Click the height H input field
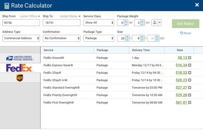The height and width of the screenshot is (130, 203). (151, 38)
